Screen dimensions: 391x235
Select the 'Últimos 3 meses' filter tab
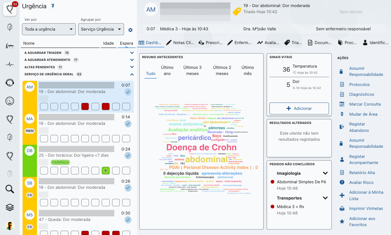[192, 70]
